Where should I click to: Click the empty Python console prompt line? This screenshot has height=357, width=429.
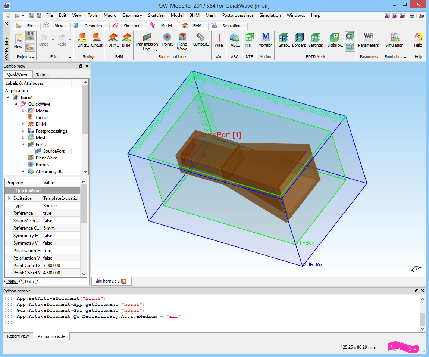(212, 323)
